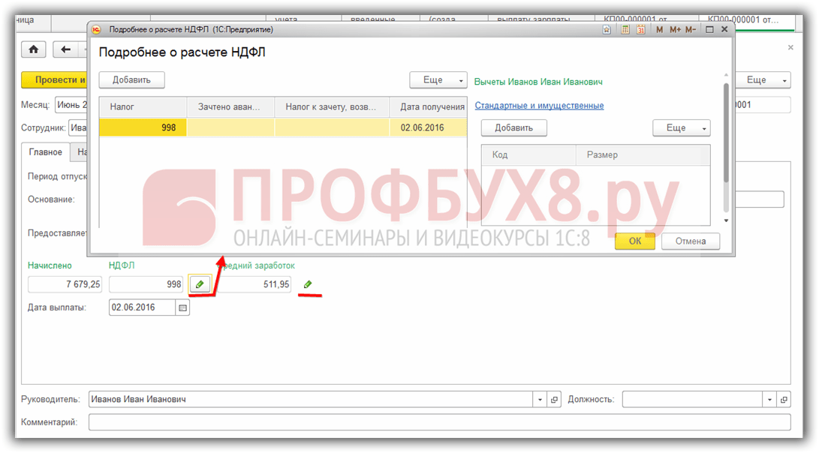Close the НДФЛ details dialog
Screen dimensions: 819x453
click(x=724, y=29)
